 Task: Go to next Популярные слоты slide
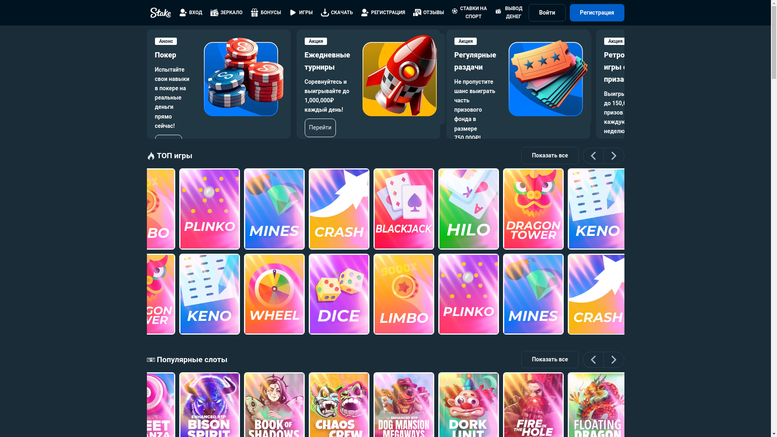tap(614, 359)
